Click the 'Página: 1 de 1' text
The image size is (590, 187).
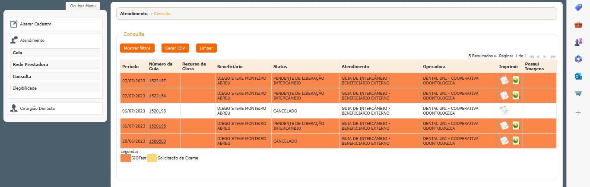click(513, 56)
